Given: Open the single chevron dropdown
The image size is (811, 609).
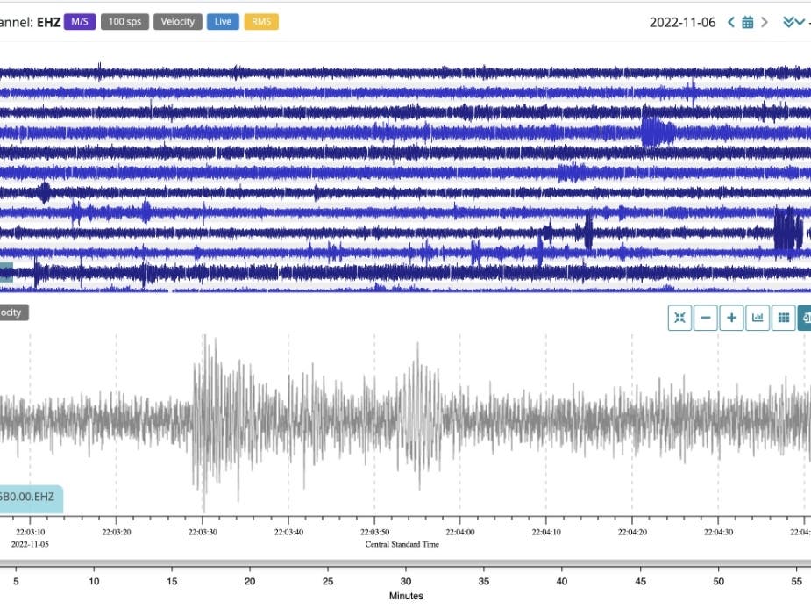Looking at the screenshot, I should pos(800,22).
